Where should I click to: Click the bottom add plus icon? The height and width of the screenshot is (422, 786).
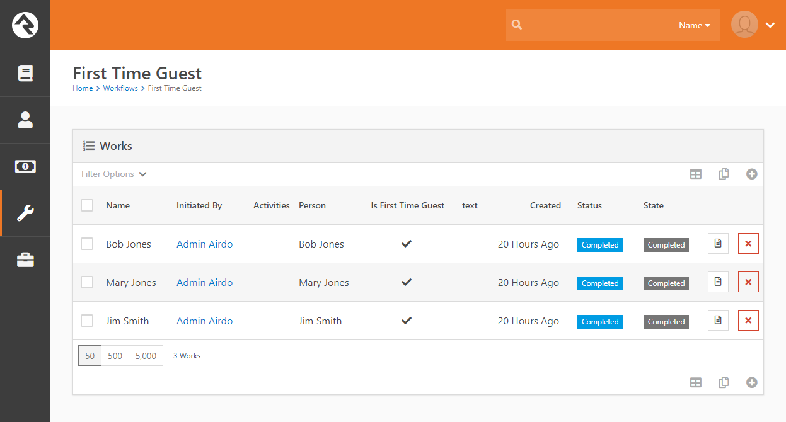point(751,382)
